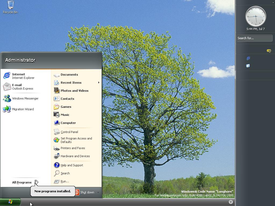Open the Help and Support icon

coord(57,165)
